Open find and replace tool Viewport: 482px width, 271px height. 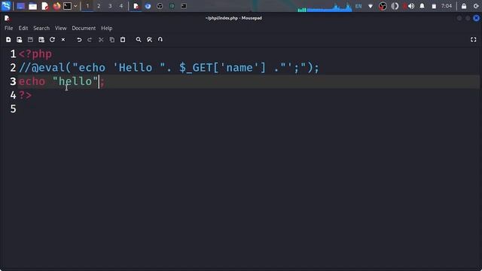pos(149,40)
